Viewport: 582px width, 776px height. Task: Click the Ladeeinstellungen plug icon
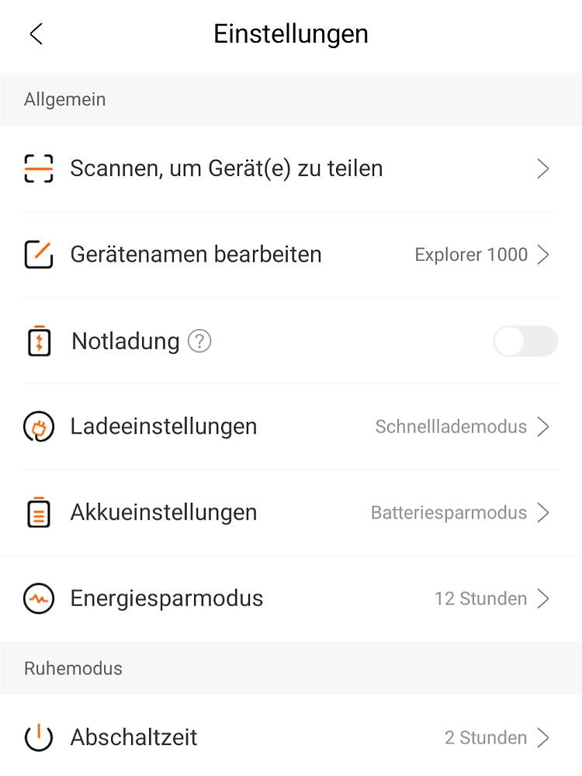coord(39,427)
